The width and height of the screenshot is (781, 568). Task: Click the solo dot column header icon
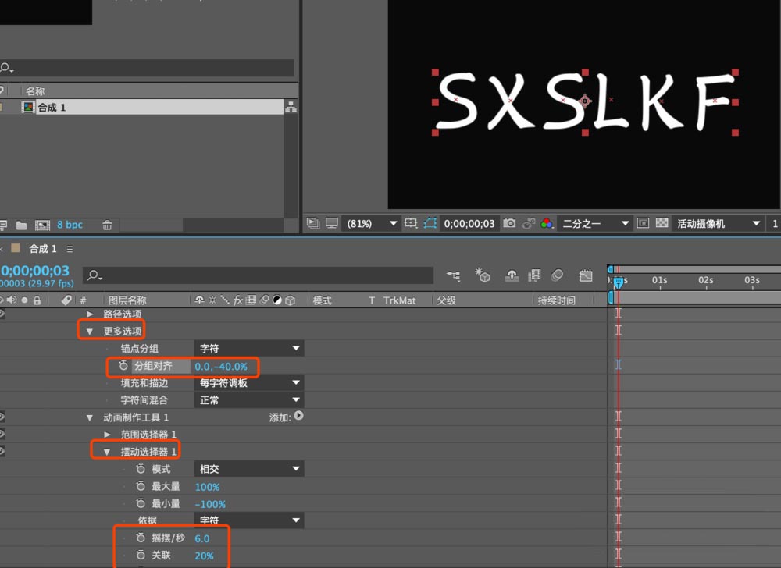point(24,300)
